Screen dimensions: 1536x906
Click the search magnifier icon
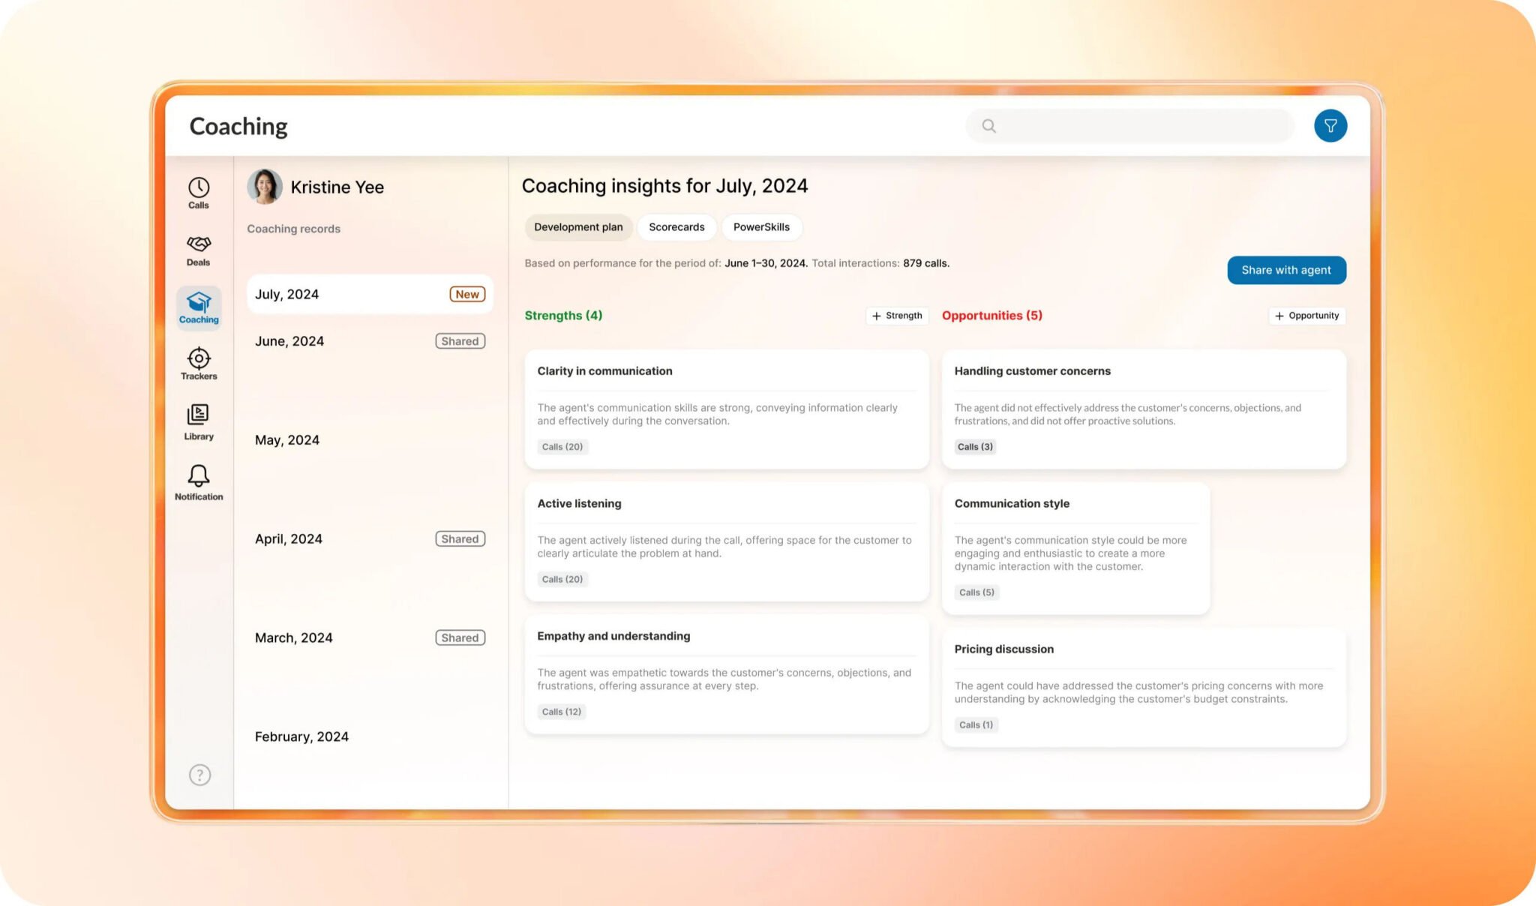(x=988, y=125)
